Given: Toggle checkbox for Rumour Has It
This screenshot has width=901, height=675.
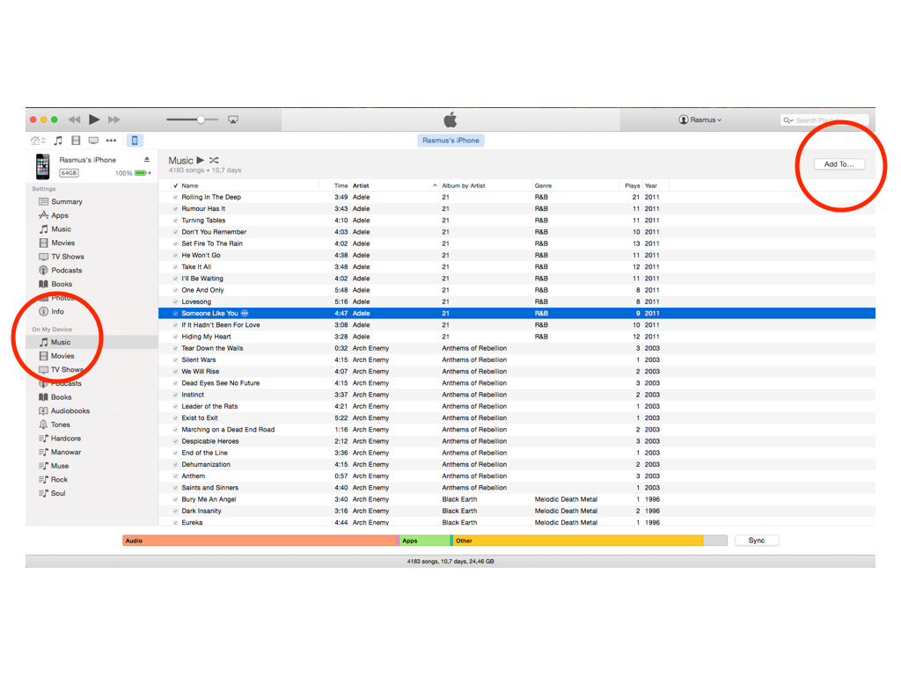Looking at the screenshot, I should pos(175,209).
